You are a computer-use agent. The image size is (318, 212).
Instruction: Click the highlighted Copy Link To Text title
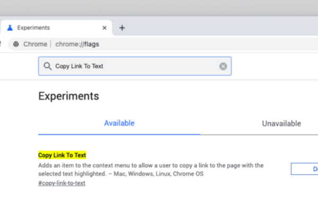62,155
